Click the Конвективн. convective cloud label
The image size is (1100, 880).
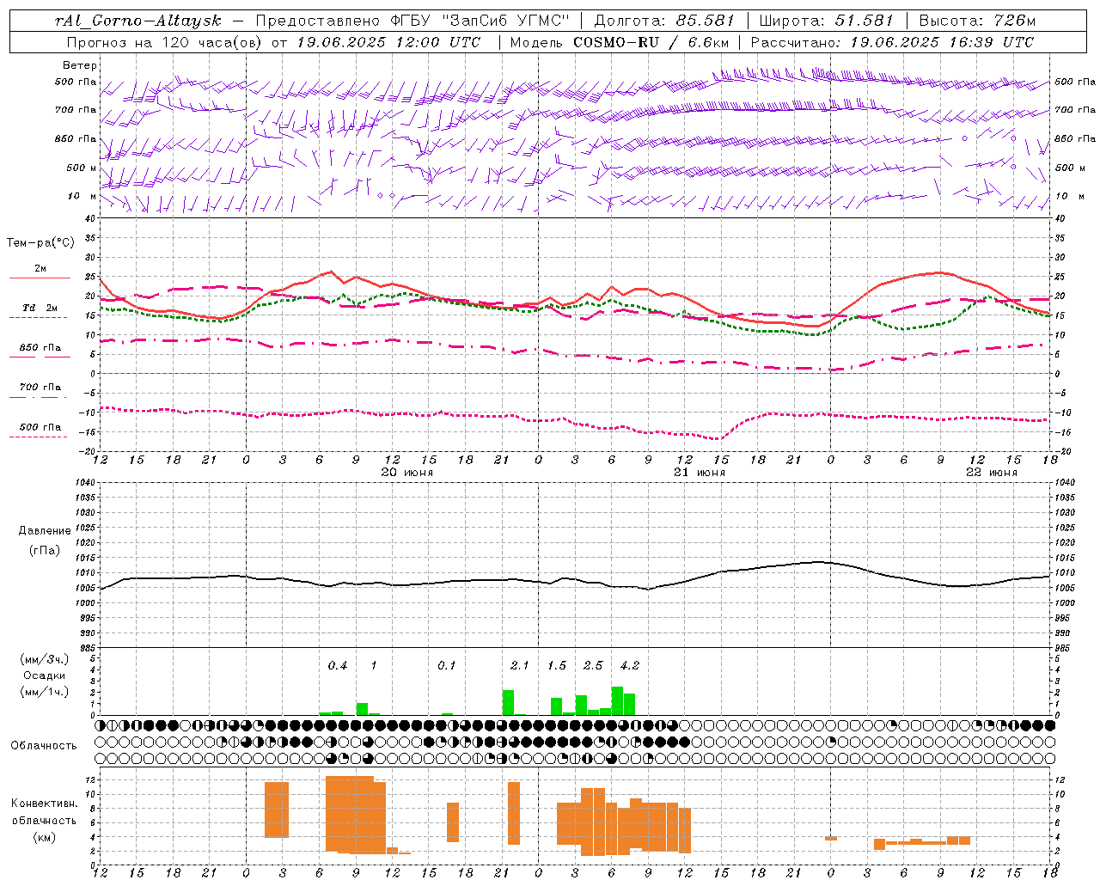coord(45,804)
